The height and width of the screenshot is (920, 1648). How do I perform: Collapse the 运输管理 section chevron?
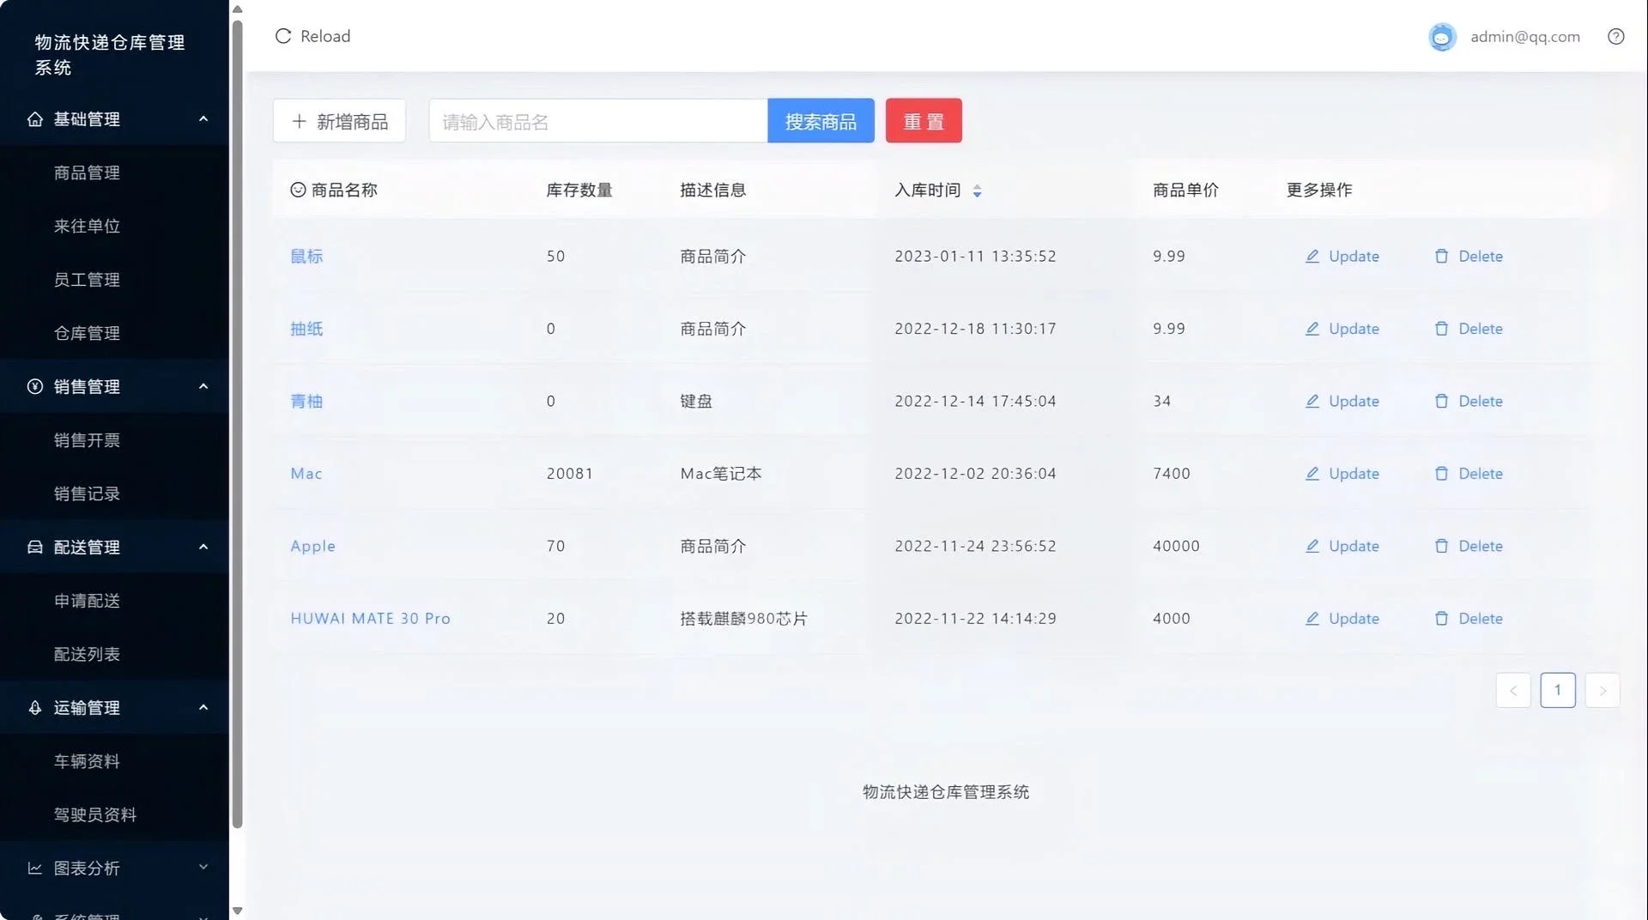point(203,707)
